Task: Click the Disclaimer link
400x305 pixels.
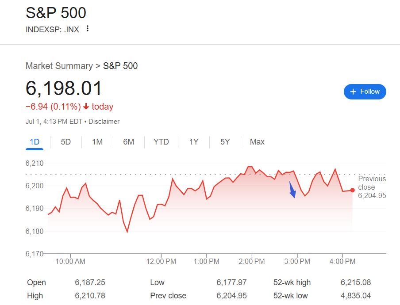Action: click(x=104, y=122)
